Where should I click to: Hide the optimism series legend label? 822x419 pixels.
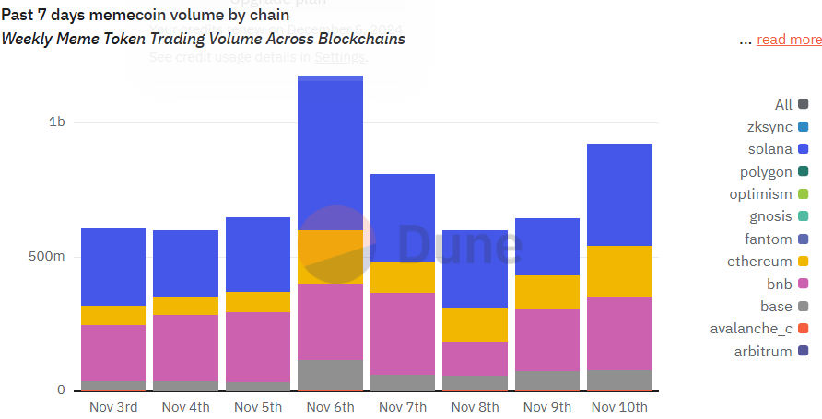pos(760,194)
